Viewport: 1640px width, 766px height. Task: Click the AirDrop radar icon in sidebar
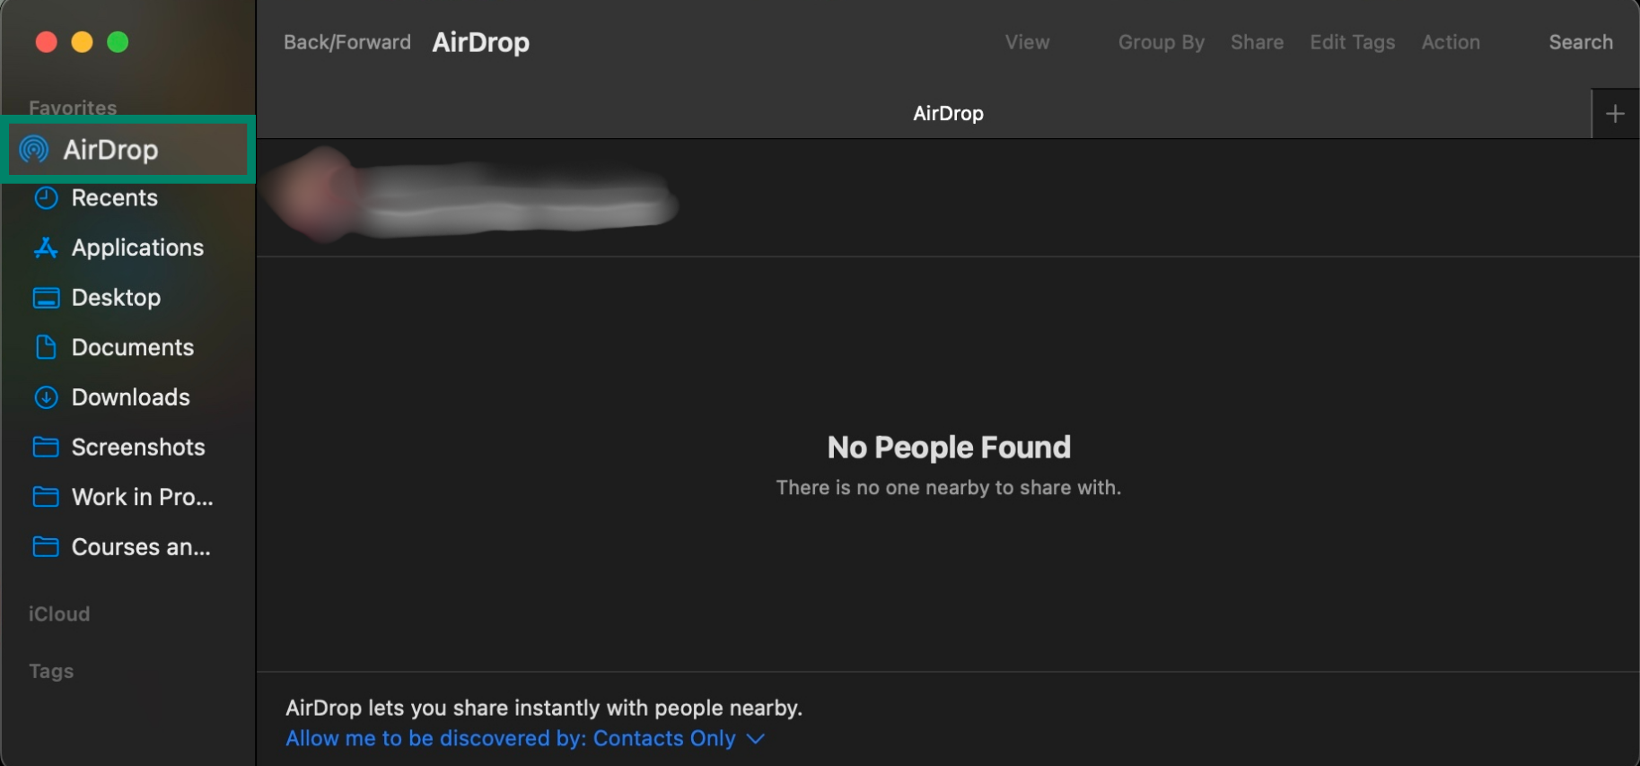point(34,150)
